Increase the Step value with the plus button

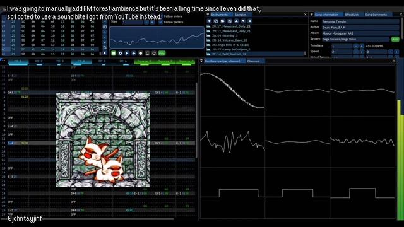pos(152,23)
